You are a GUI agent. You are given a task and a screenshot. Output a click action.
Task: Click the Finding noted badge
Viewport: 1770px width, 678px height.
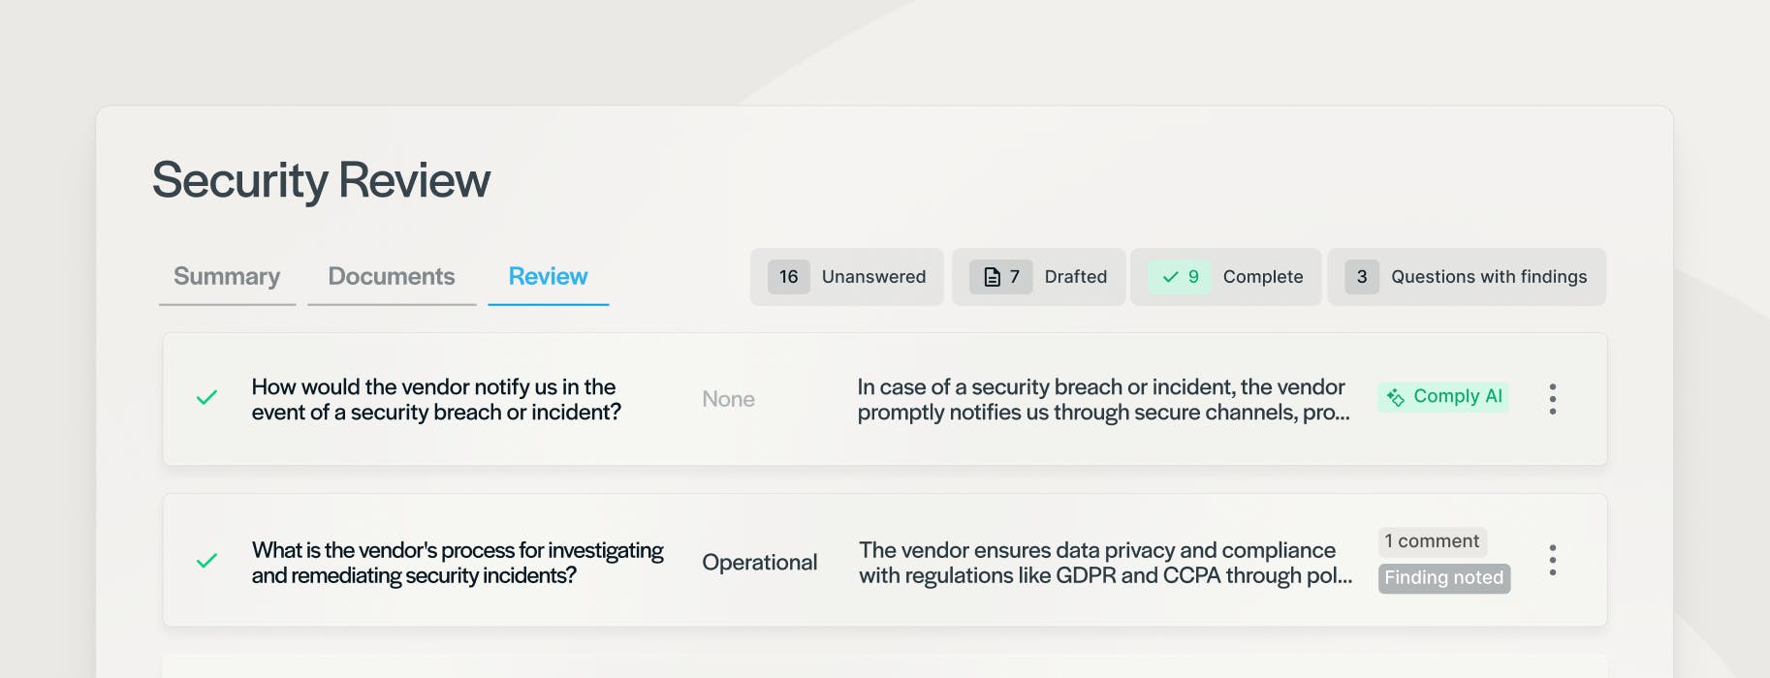tap(1443, 578)
